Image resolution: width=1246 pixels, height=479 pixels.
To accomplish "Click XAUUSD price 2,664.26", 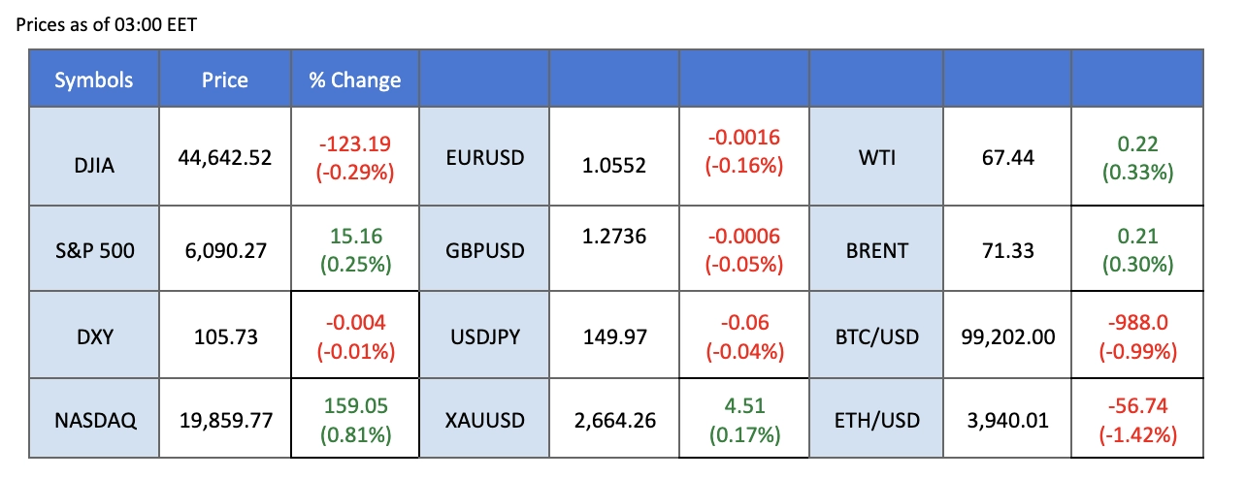I will 613,421.
